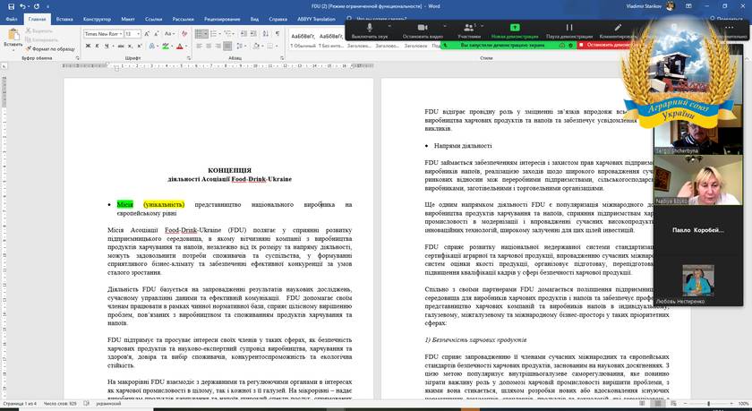Screen dimensions: 752x411
Task: Apply superscript formatting
Action: (x=140, y=46)
